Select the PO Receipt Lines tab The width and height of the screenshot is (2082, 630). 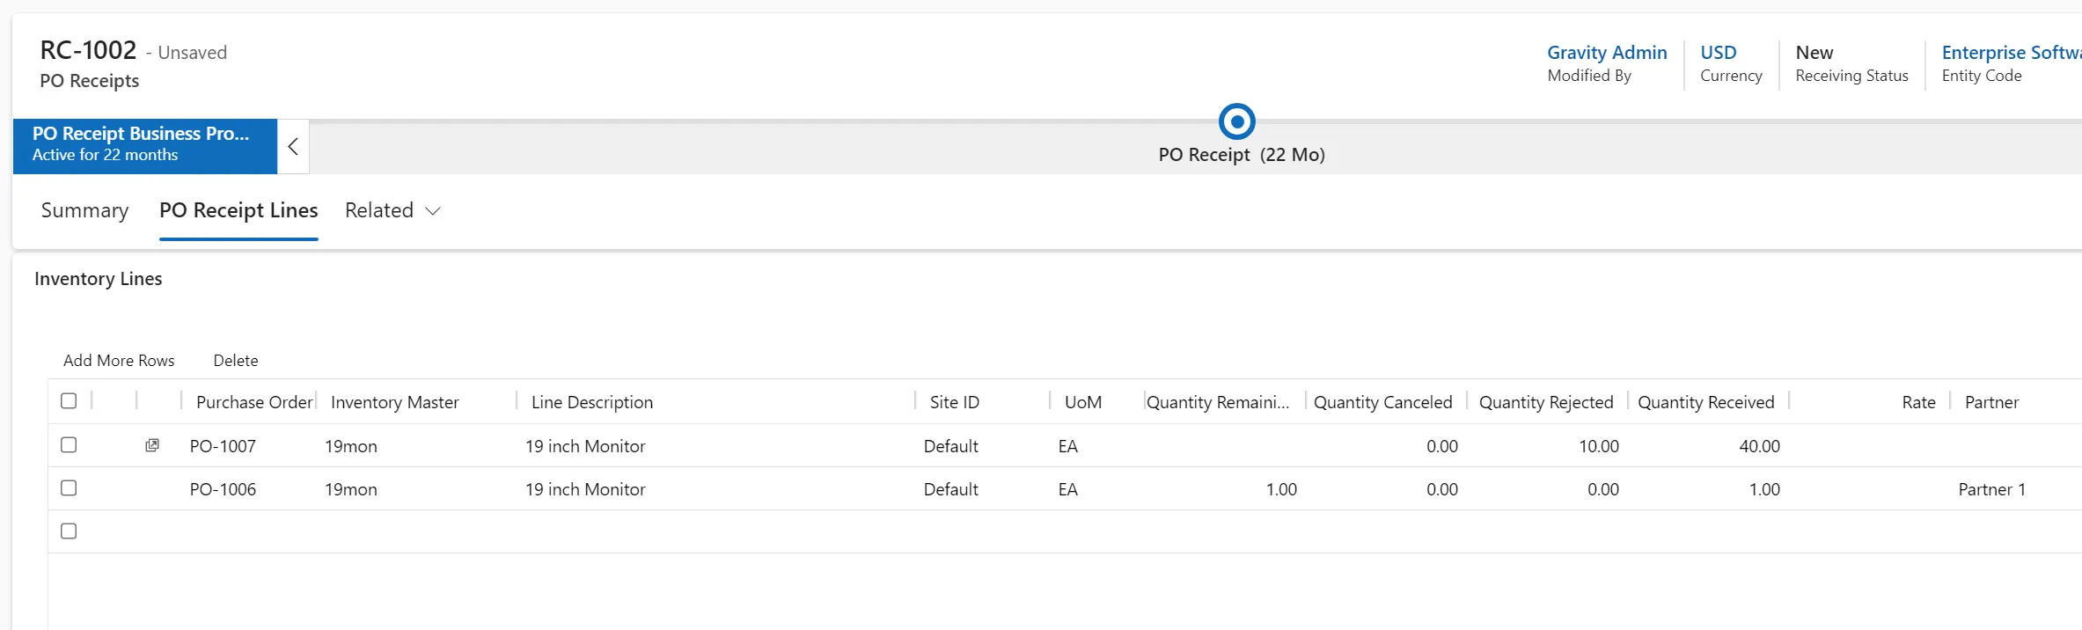coord(238,210)
